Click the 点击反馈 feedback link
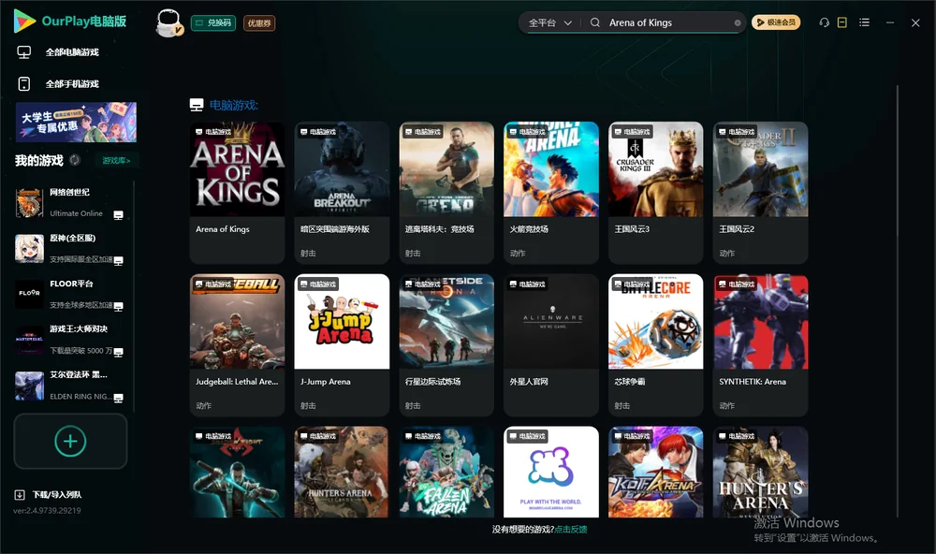 click(571, 530)
